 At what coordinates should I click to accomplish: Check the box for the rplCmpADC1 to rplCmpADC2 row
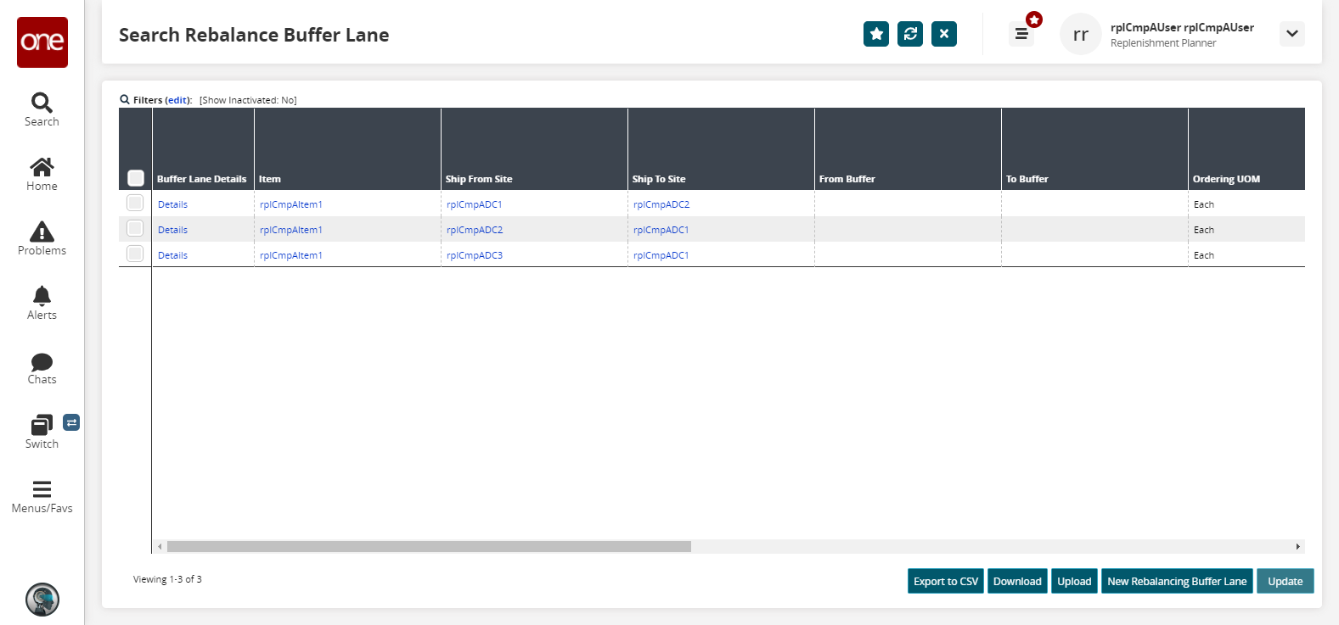coord(135,203)
